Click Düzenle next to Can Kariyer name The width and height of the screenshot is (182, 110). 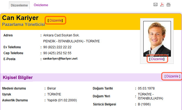click(55, 20)
